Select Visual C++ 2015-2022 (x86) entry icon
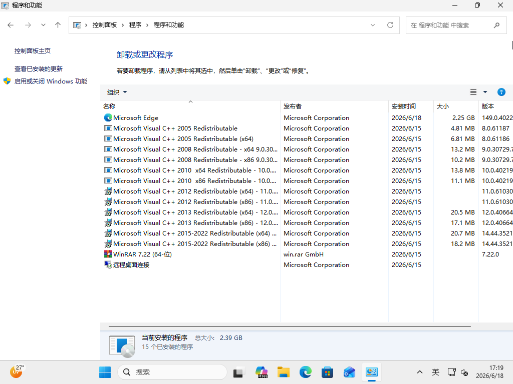This screenshot has height=384, width=513. (108, 243)
